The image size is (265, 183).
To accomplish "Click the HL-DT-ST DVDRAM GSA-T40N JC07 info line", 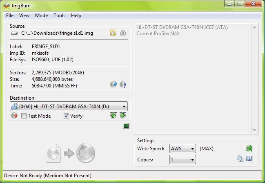I will [x=182, y=27].
